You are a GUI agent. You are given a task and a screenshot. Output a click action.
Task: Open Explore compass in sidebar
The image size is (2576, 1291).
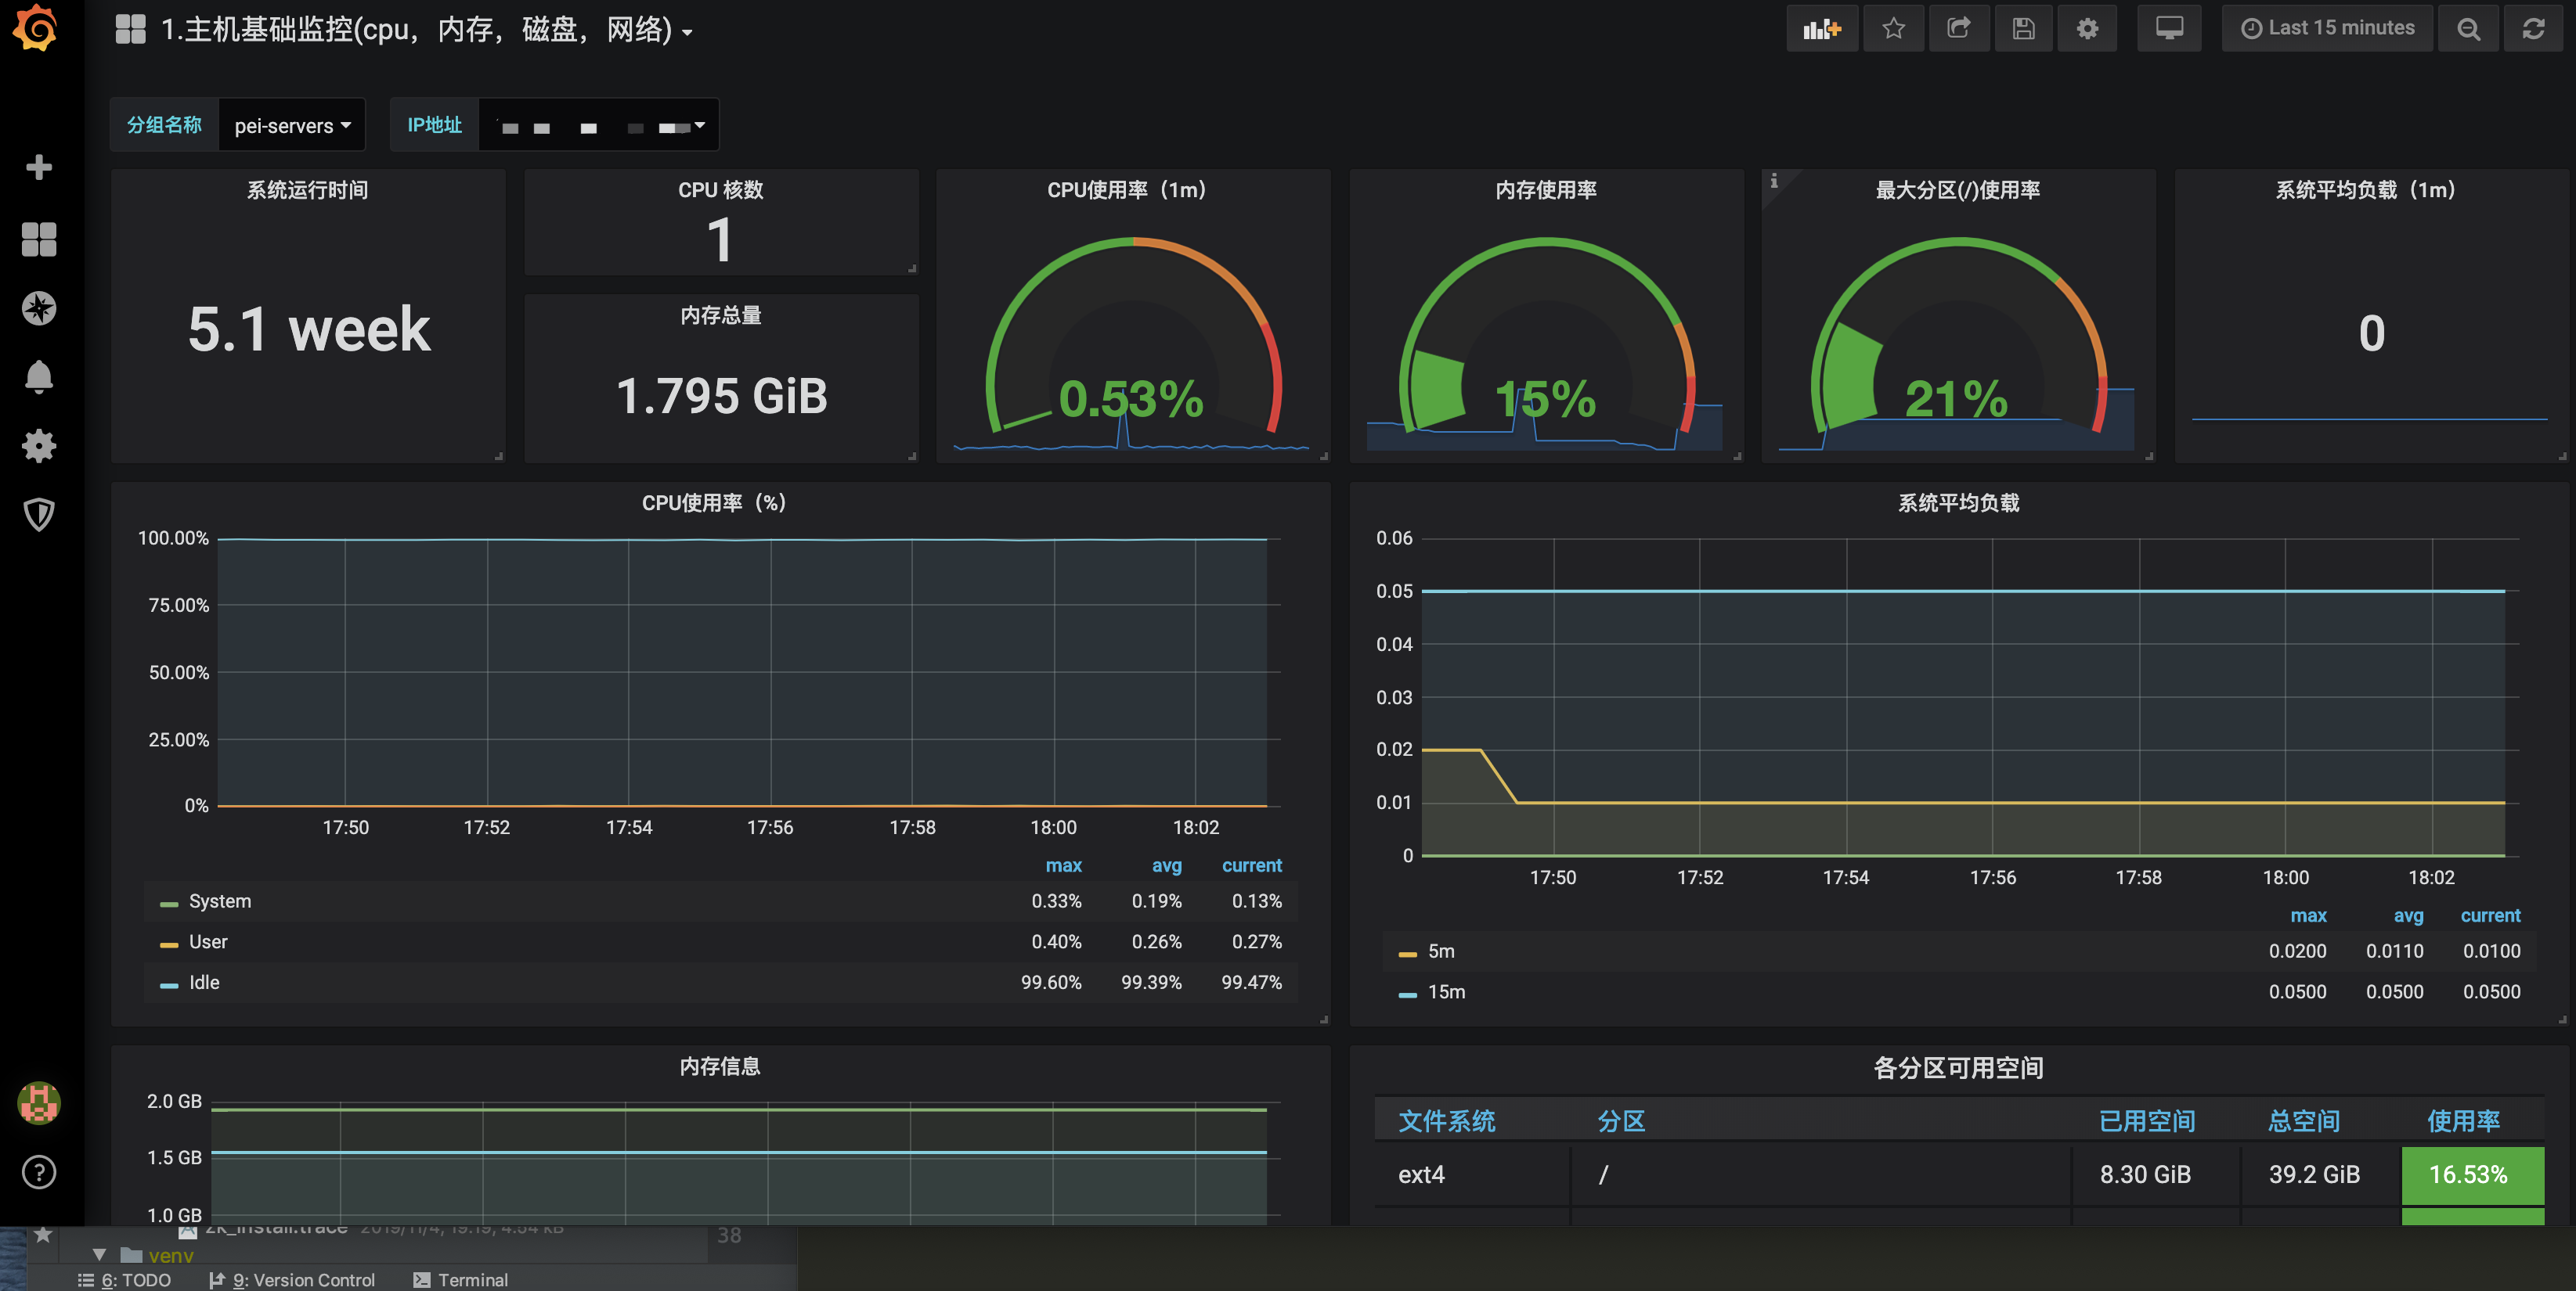tap(39, 307)
